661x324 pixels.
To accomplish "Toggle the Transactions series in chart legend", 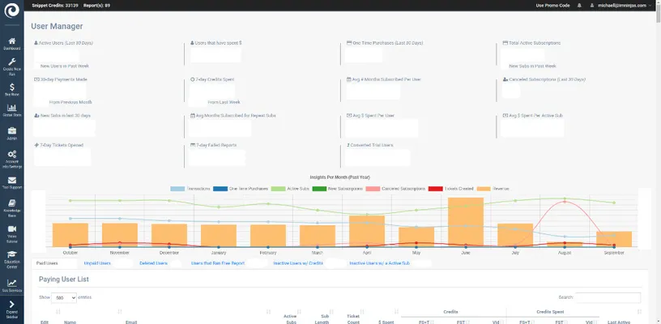I will (190, 189).
